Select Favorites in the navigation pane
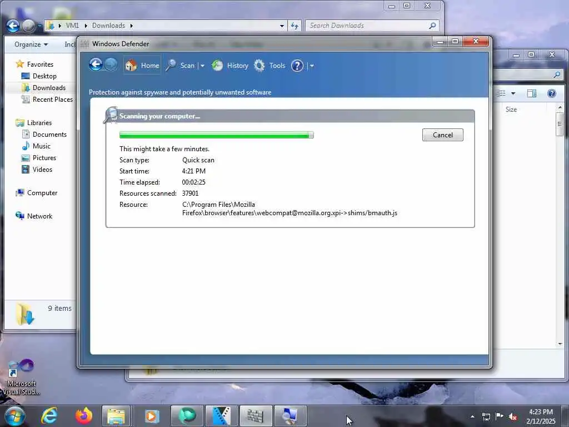This screenshot has height=427, width=569. (x=40, y=64)
